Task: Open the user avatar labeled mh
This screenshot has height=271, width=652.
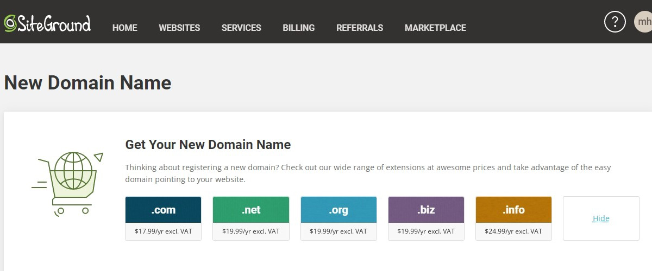Action: (643, 22)
